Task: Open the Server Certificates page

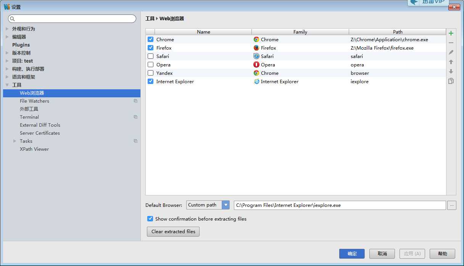Action: 40,133
